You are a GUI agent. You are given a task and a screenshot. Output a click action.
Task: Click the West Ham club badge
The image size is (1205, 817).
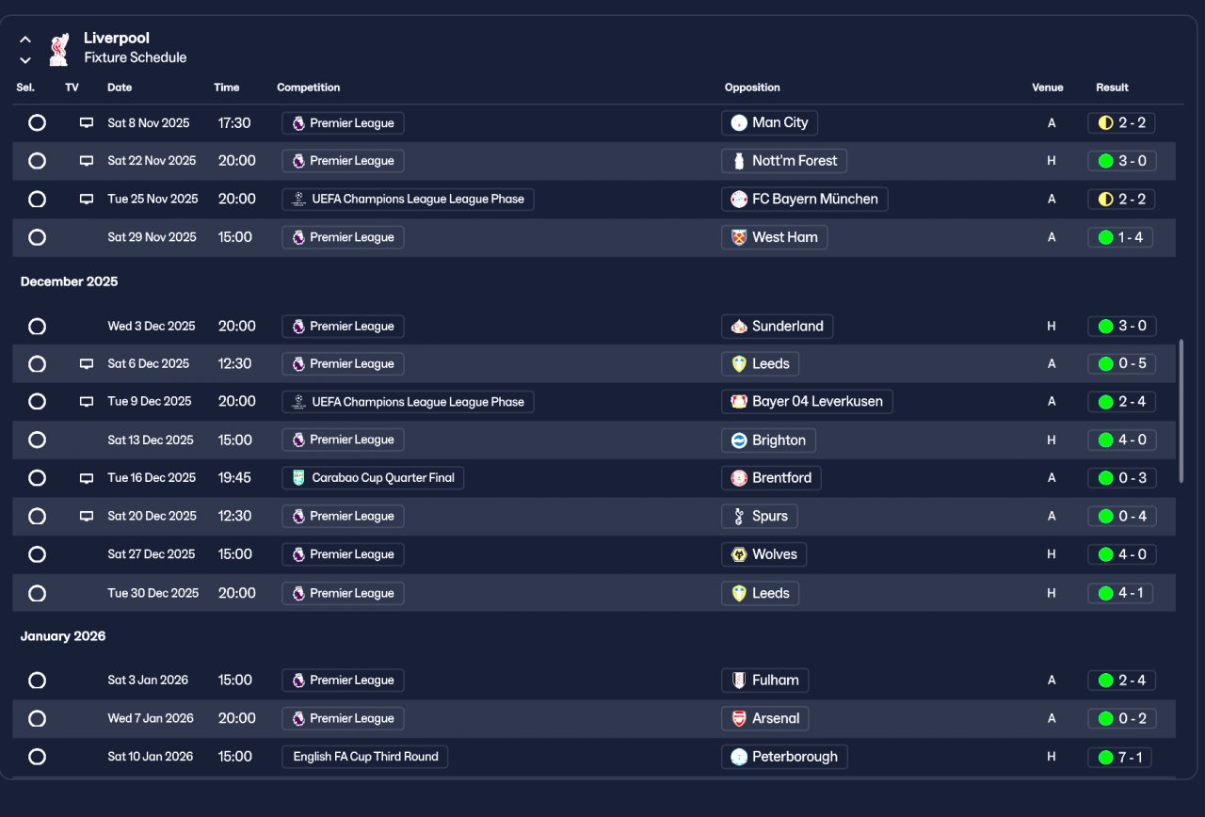(739, 237)
